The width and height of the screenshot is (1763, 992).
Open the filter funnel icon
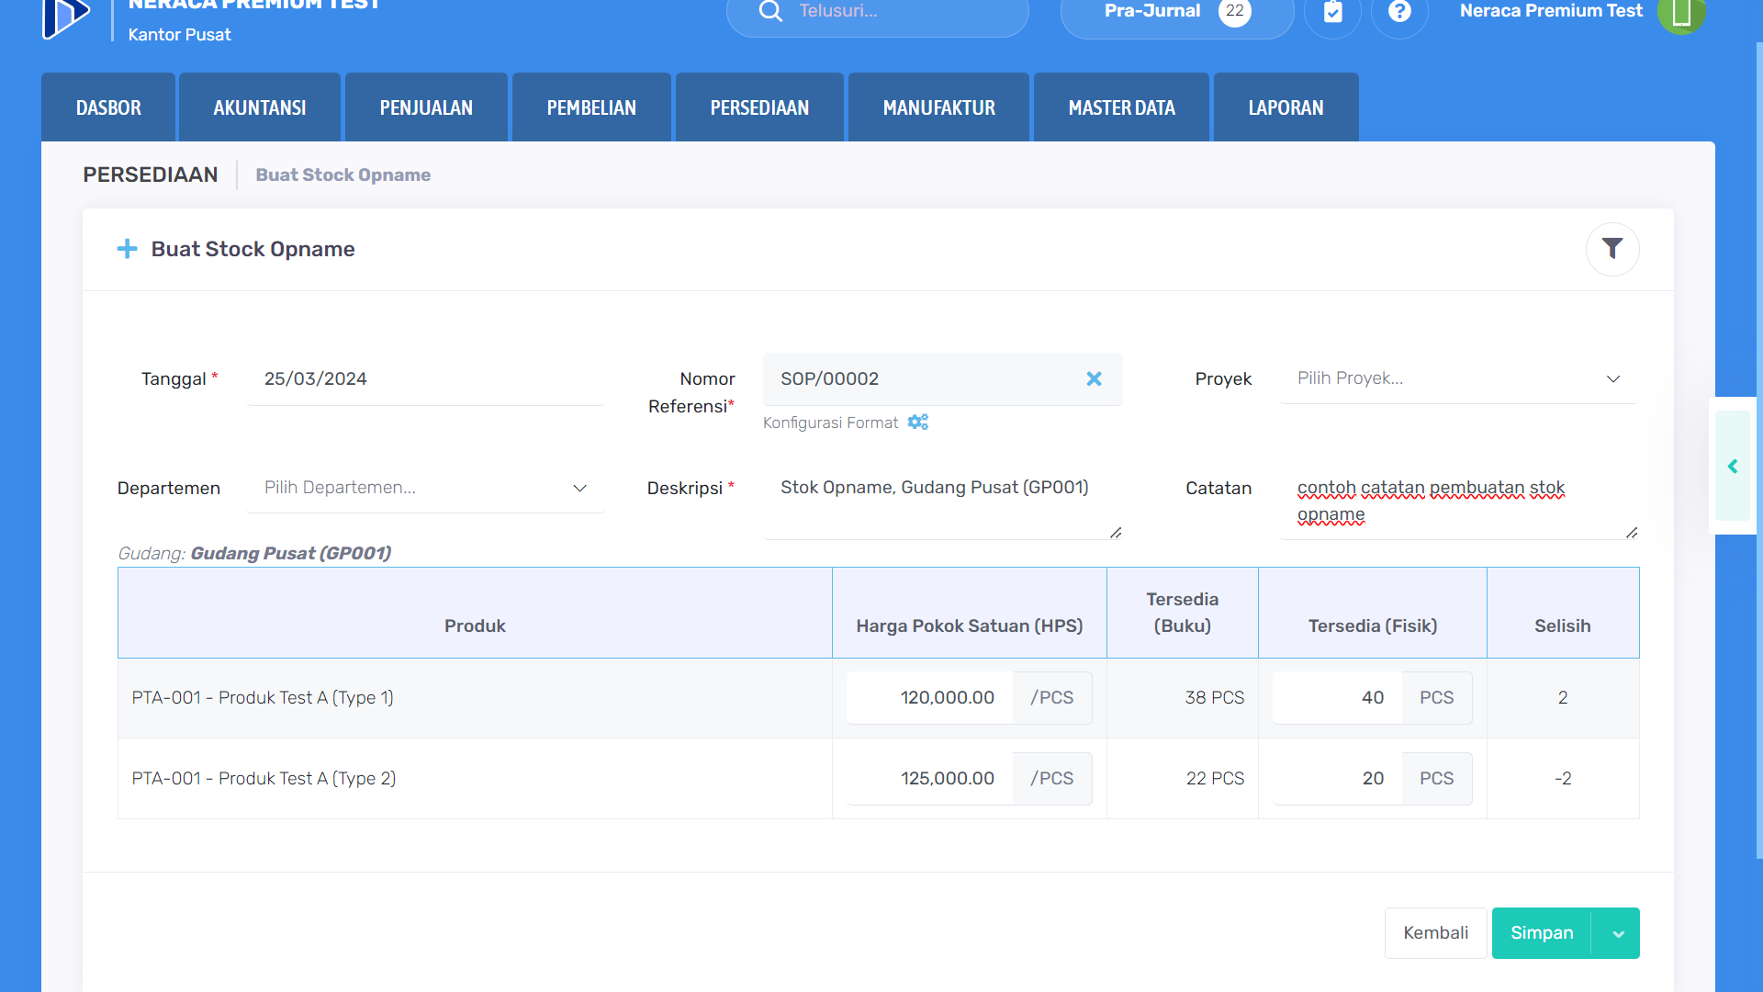click(x=1612, y=249)
